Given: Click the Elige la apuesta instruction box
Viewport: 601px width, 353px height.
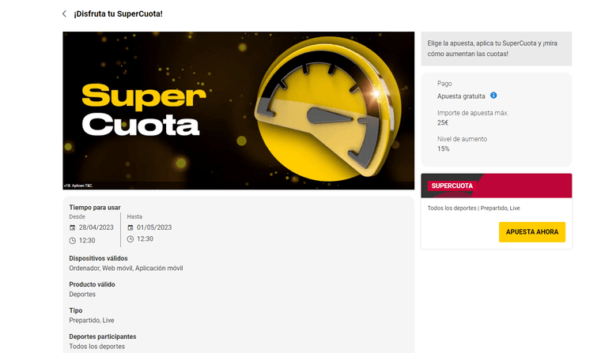Looking at the screenshot, I should tap(496, 48).
